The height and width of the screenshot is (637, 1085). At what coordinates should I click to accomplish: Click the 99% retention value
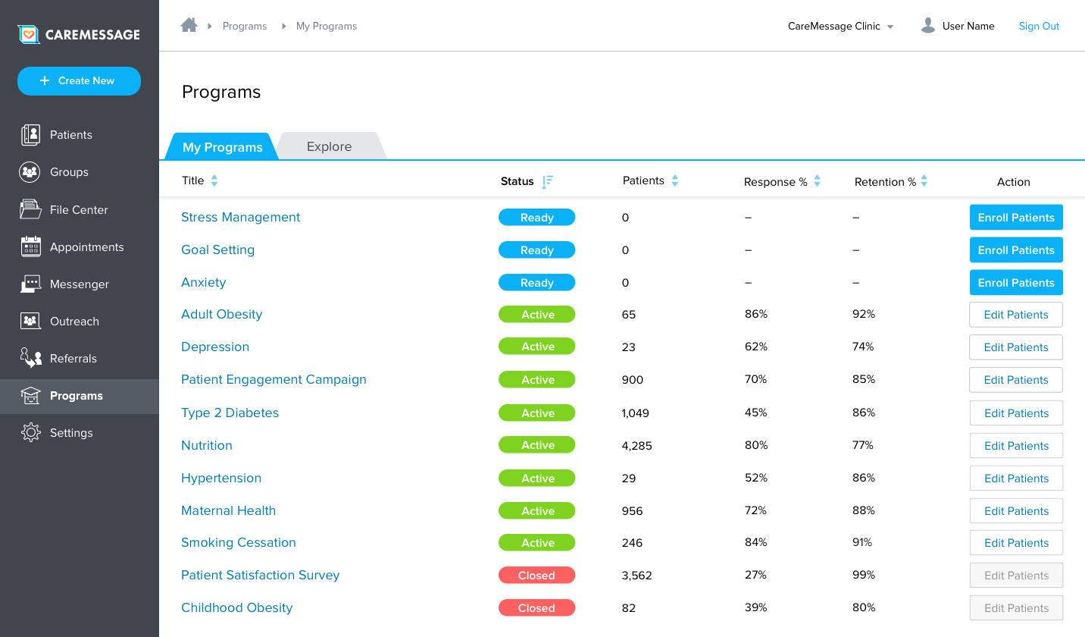coord(864,575)
